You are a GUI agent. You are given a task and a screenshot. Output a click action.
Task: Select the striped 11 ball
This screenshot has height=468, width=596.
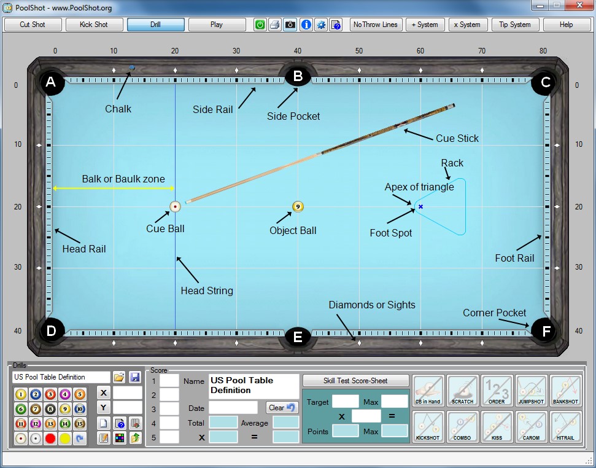pos(20,424)
